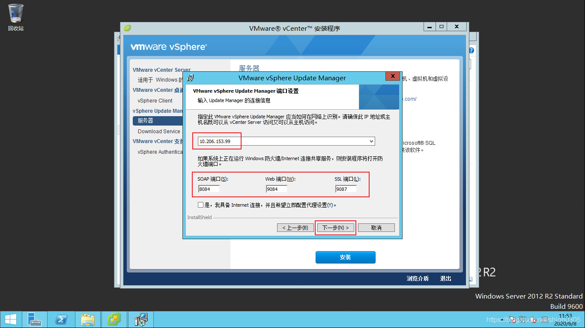Click the InstallShield label text
Image resolution: width=585 pixels, height=328 pixels.
point(200,217)
